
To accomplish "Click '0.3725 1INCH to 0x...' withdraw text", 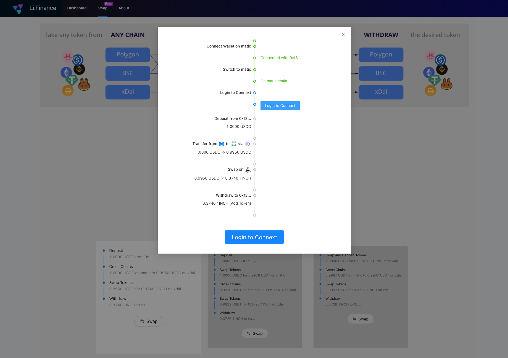I will click(x=237, y=319).
